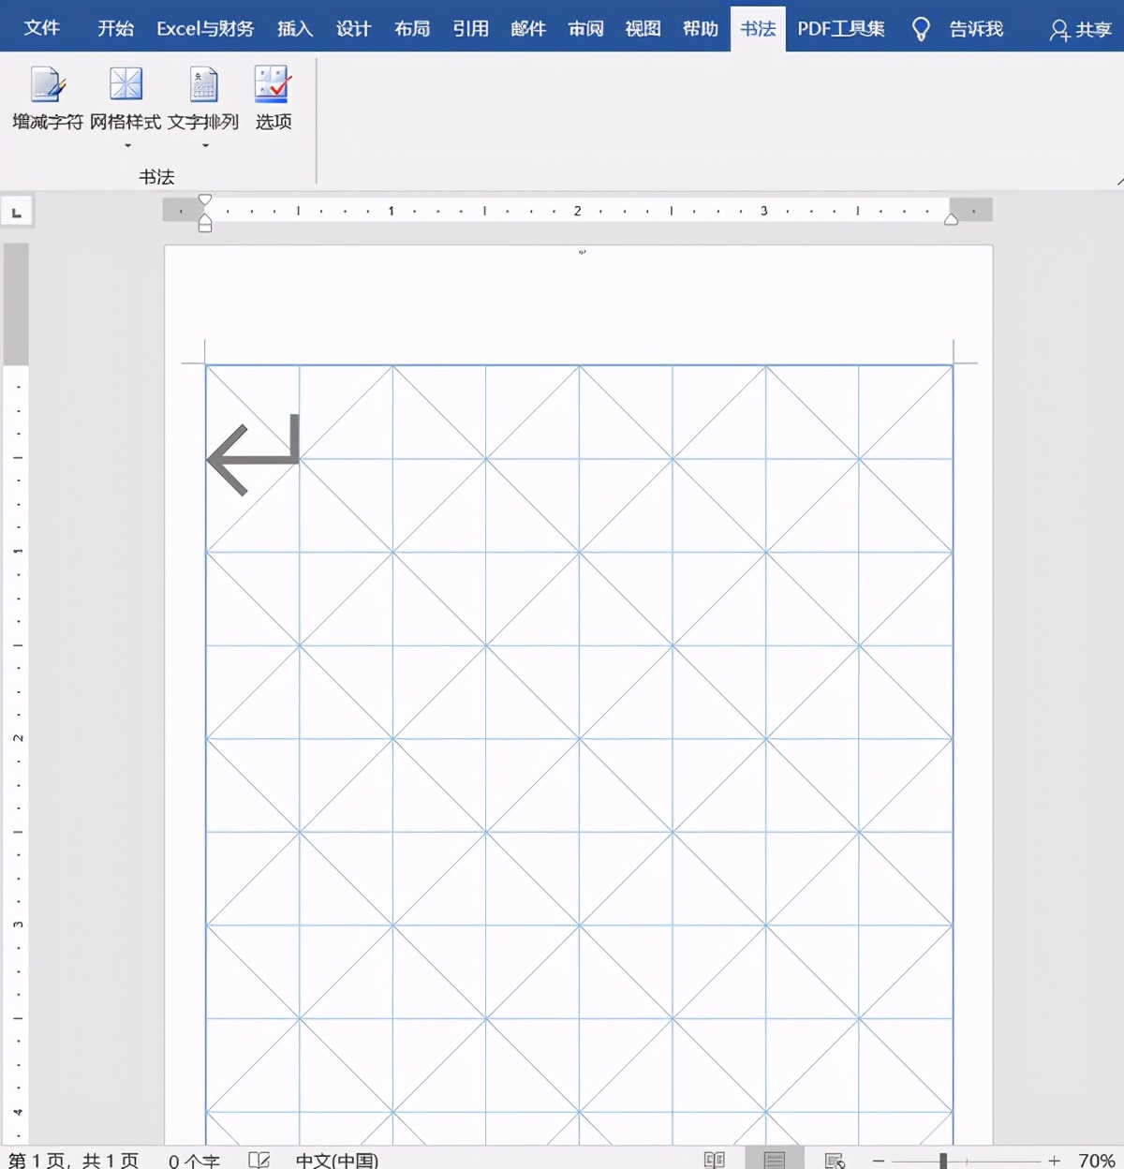Switch to Web Layout view icon

[x=835, y=1160]
